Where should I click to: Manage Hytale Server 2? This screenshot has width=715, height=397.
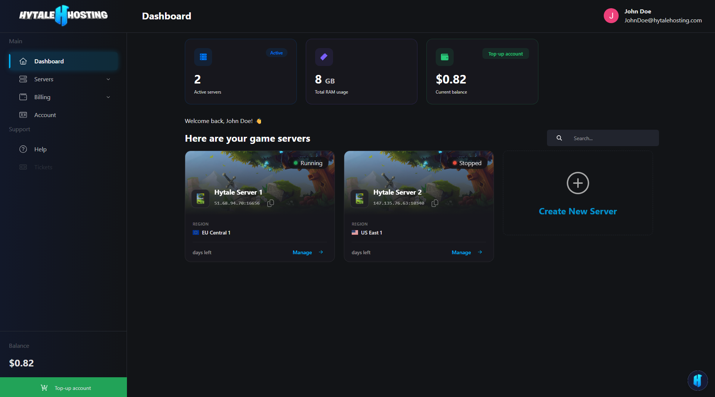coord(461,252)
